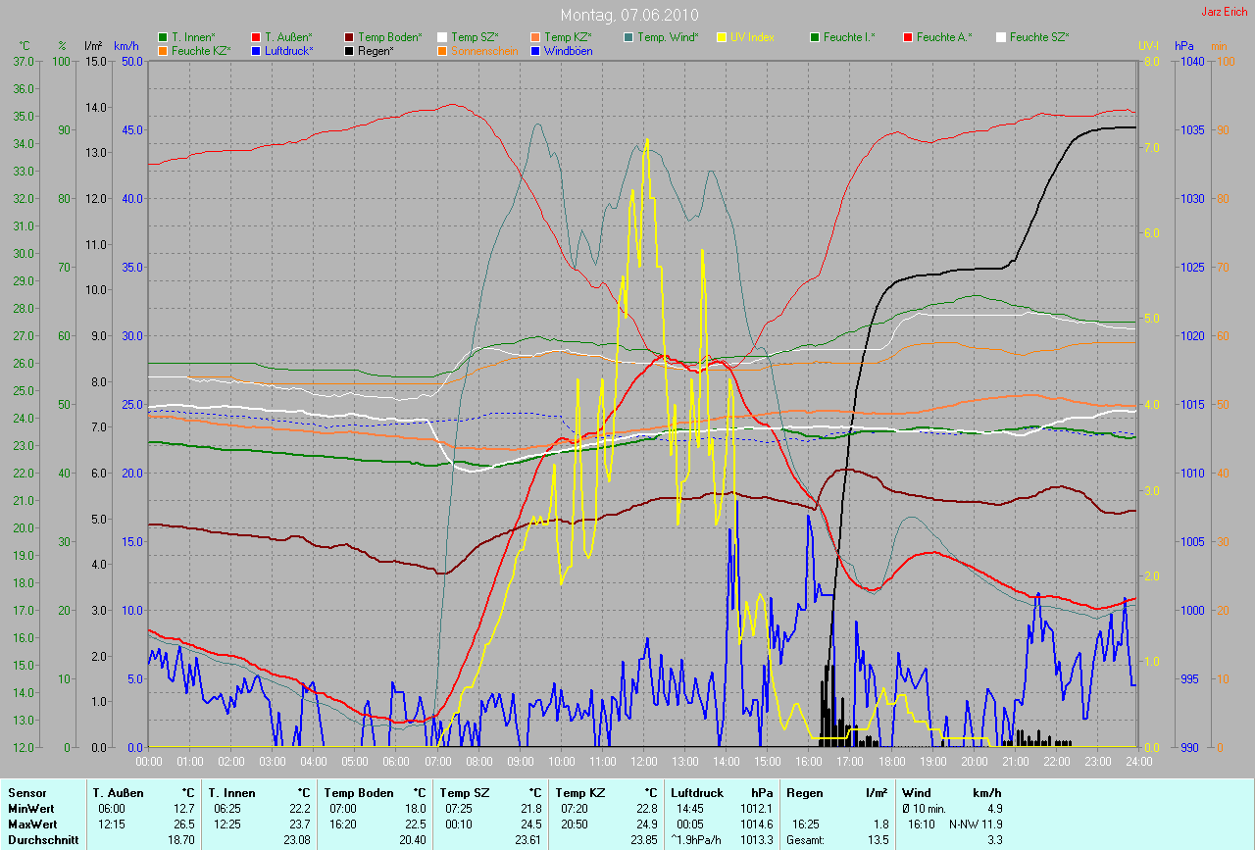Click the Temp KZ average 23.85

[x=643, y=839]
